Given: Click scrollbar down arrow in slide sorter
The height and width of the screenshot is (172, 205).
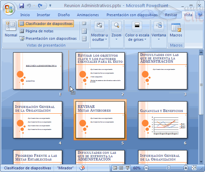Looking at the screenshot, I should click(x=201, y=162).
